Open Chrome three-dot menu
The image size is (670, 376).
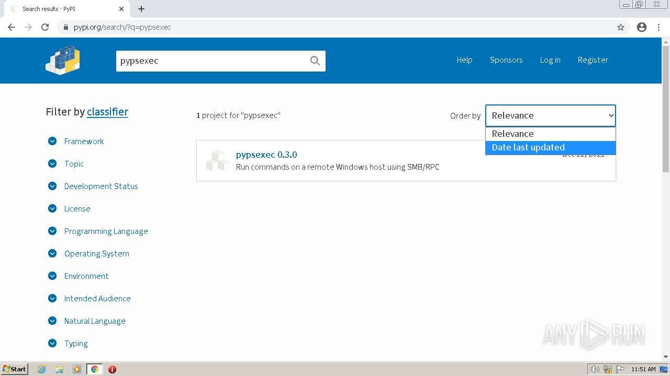point(658,27)
